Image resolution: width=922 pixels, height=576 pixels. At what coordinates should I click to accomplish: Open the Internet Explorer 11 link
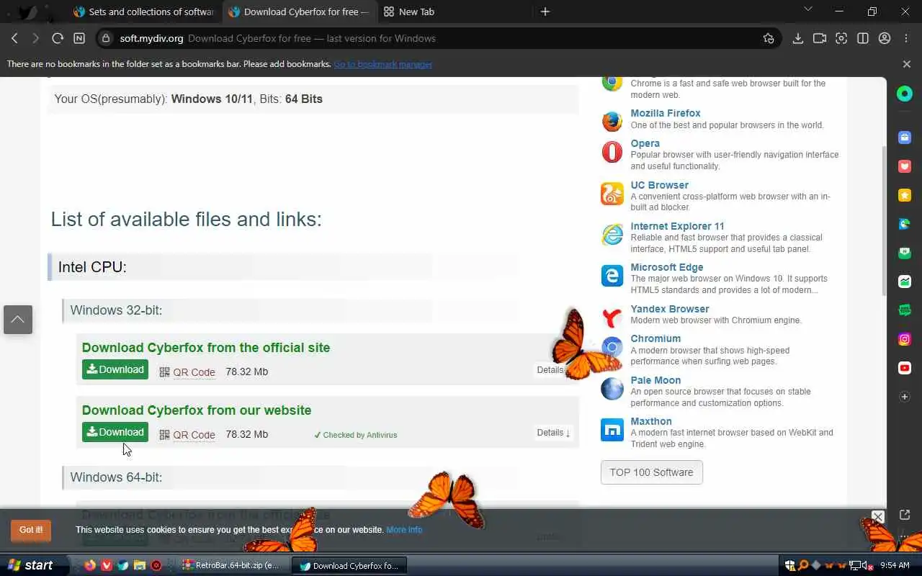click(x=677, y=226)
